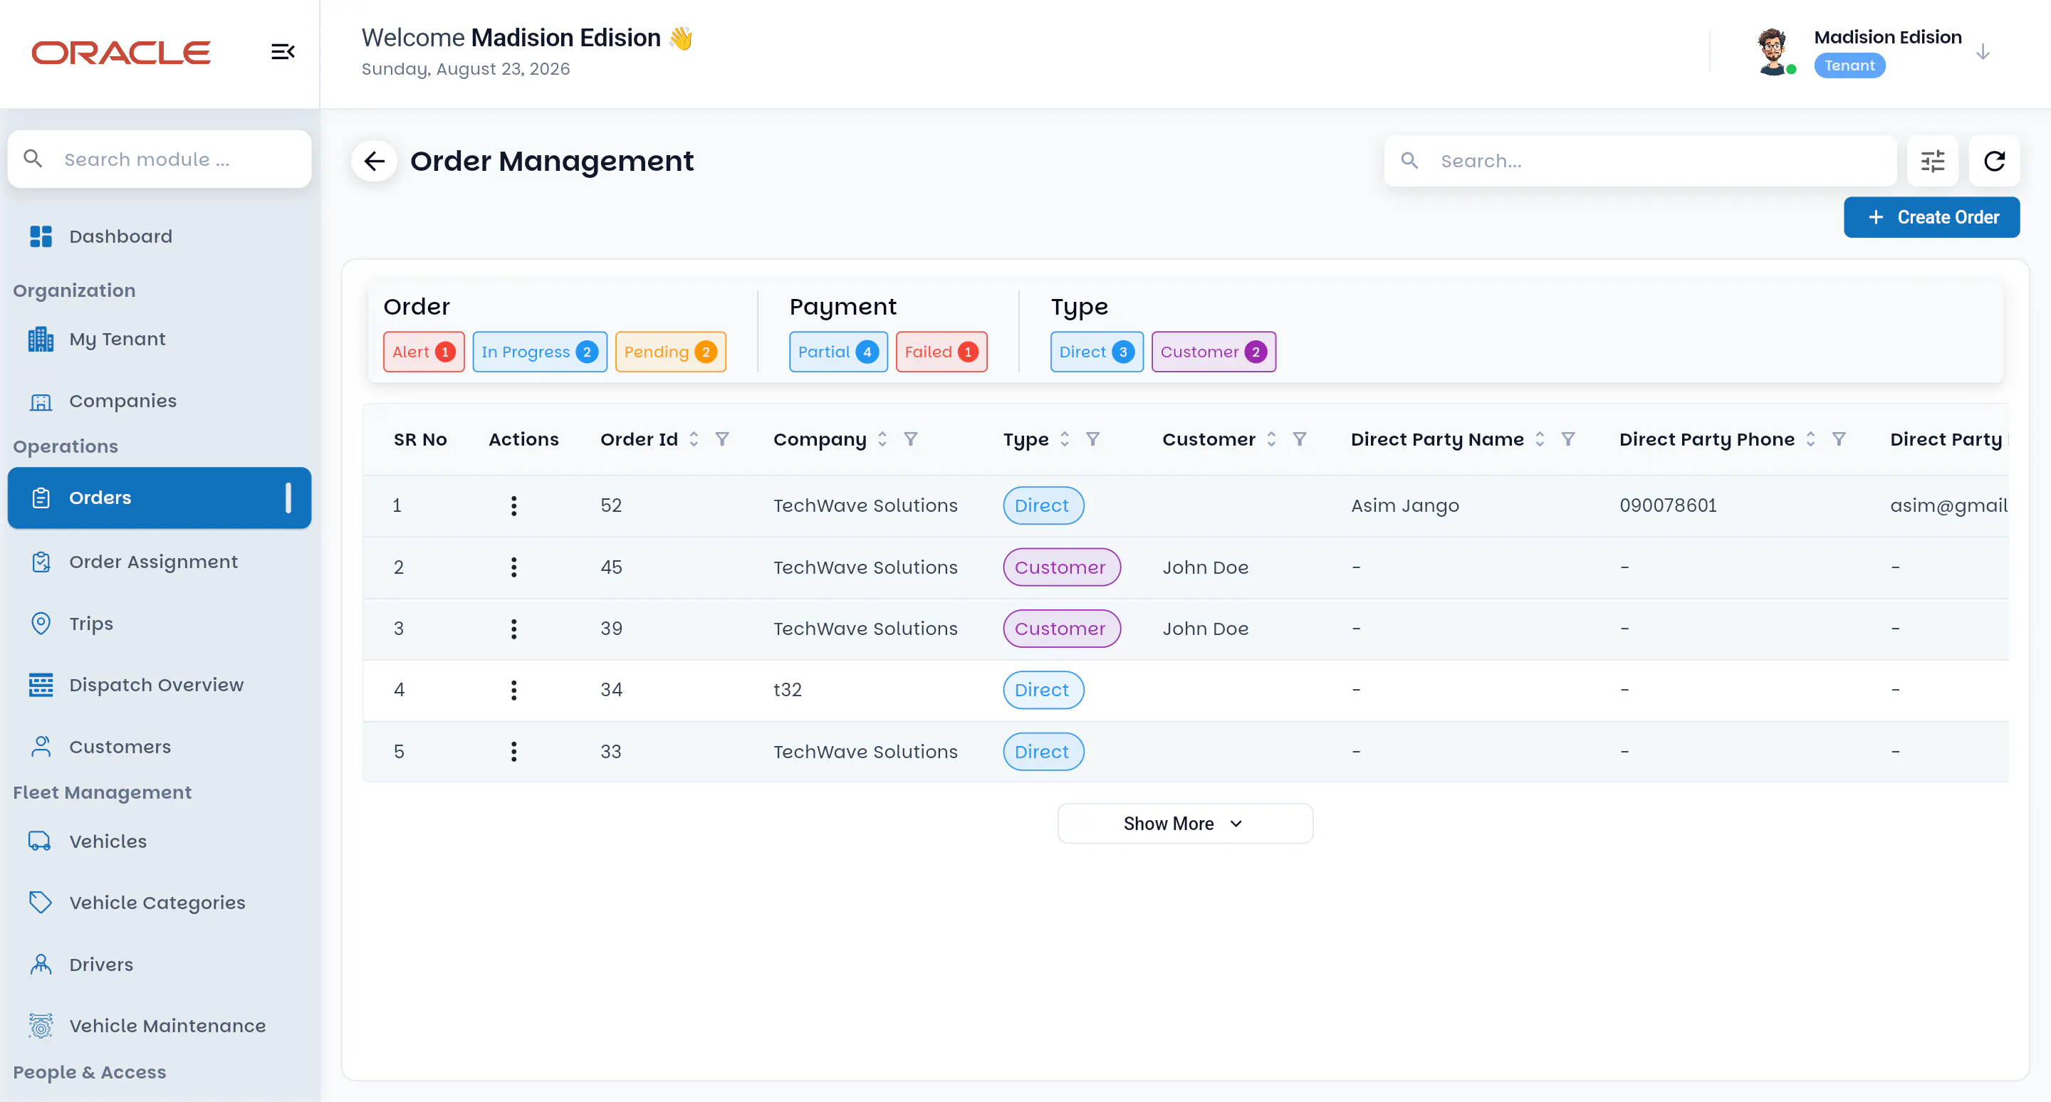
Task: Open Dashboard from the sidebar
Action: 160,236
